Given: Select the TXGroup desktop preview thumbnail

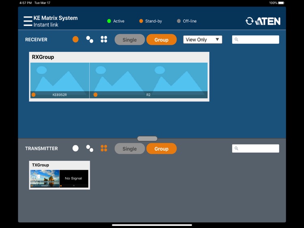Looking at the screenshot, I should (x=45, y=179).
